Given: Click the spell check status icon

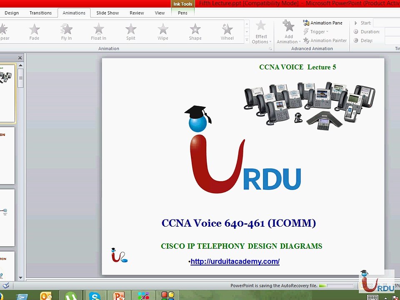Looking at the screenshot, I should pos(6,285).
